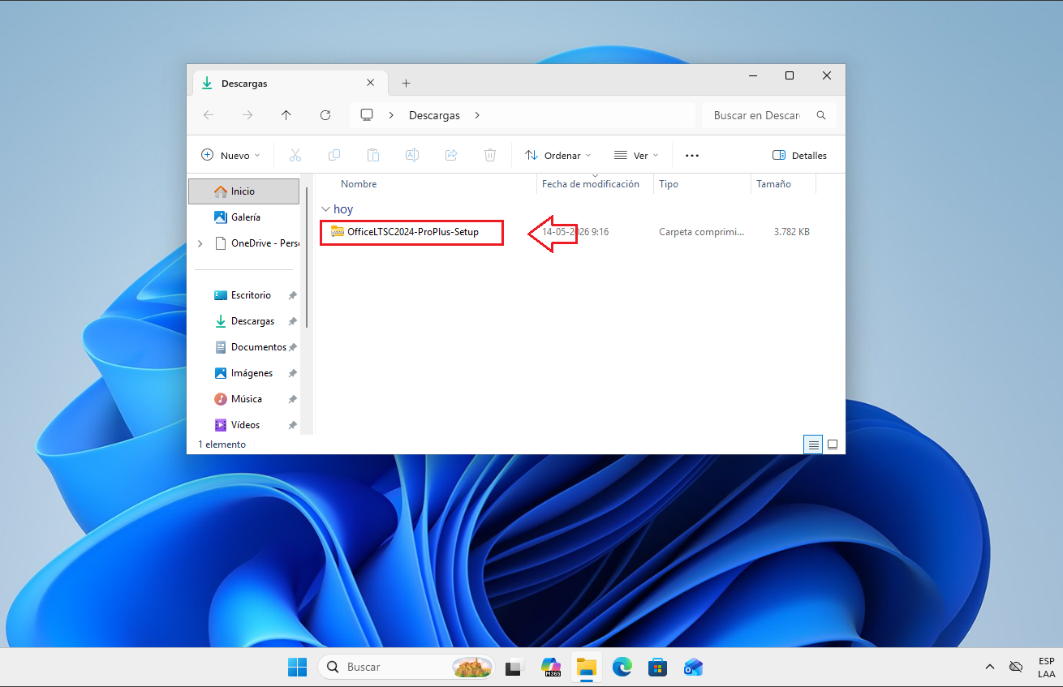Screen dimensions: 1063x687
Task: Click the Cut scissors icon
Action: (x=295, y=155)
